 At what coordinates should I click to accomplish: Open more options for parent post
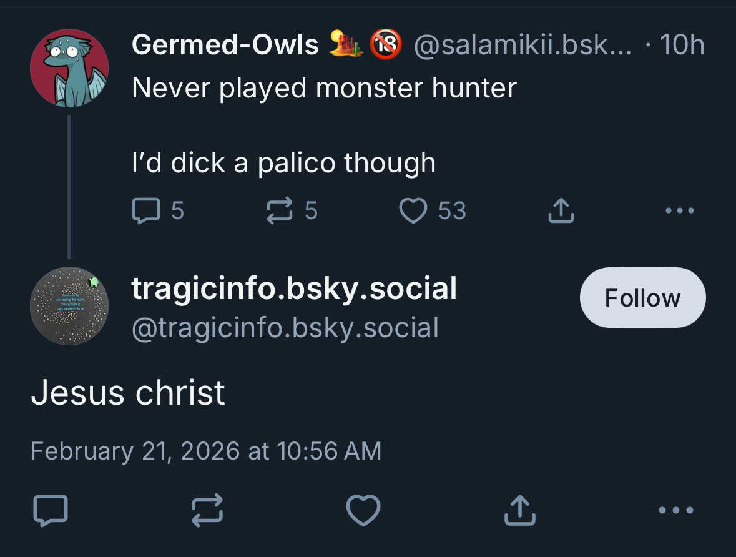(x=679, y=211)
